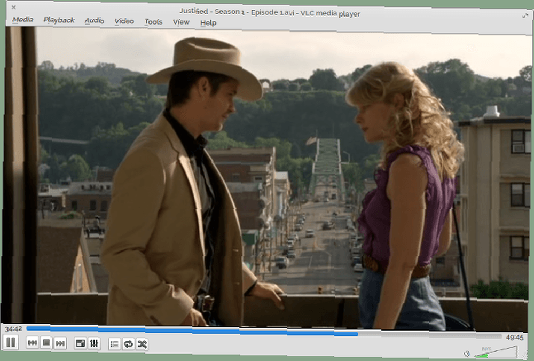Maximize the VLC window
This screenshot has height=361, width=534.
[525, 15]
